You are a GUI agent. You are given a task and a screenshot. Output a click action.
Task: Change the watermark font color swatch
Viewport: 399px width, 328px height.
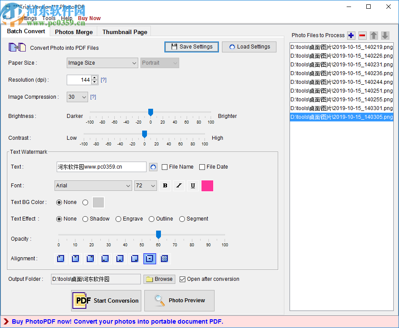click(207, 186)
